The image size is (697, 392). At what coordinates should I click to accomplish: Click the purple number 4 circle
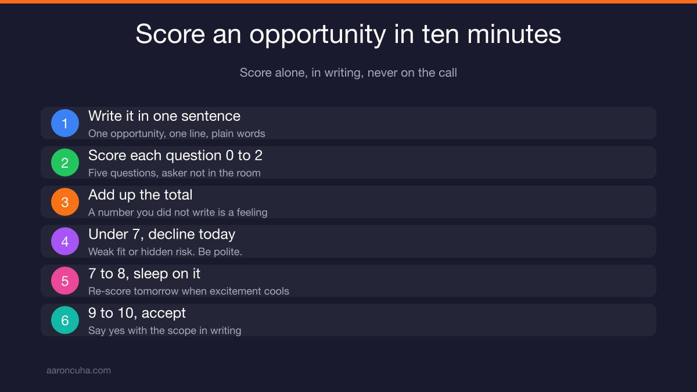[x=65, y=242]
